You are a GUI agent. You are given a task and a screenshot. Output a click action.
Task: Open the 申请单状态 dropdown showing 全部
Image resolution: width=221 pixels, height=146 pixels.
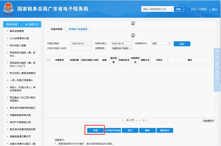(x=161, y=43)
